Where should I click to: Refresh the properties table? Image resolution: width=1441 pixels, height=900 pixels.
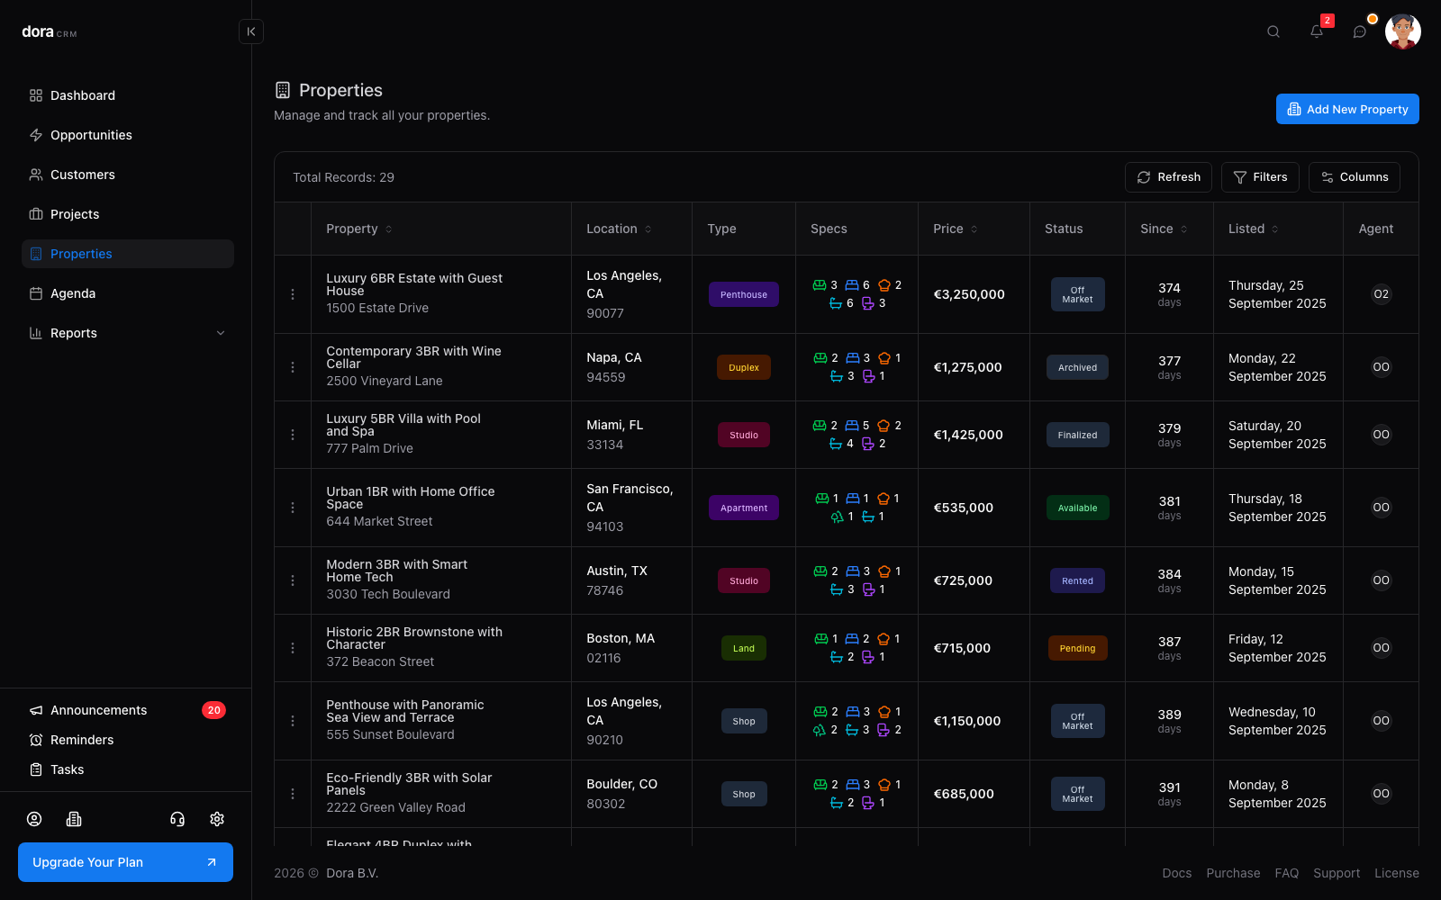click(1168, 177)
